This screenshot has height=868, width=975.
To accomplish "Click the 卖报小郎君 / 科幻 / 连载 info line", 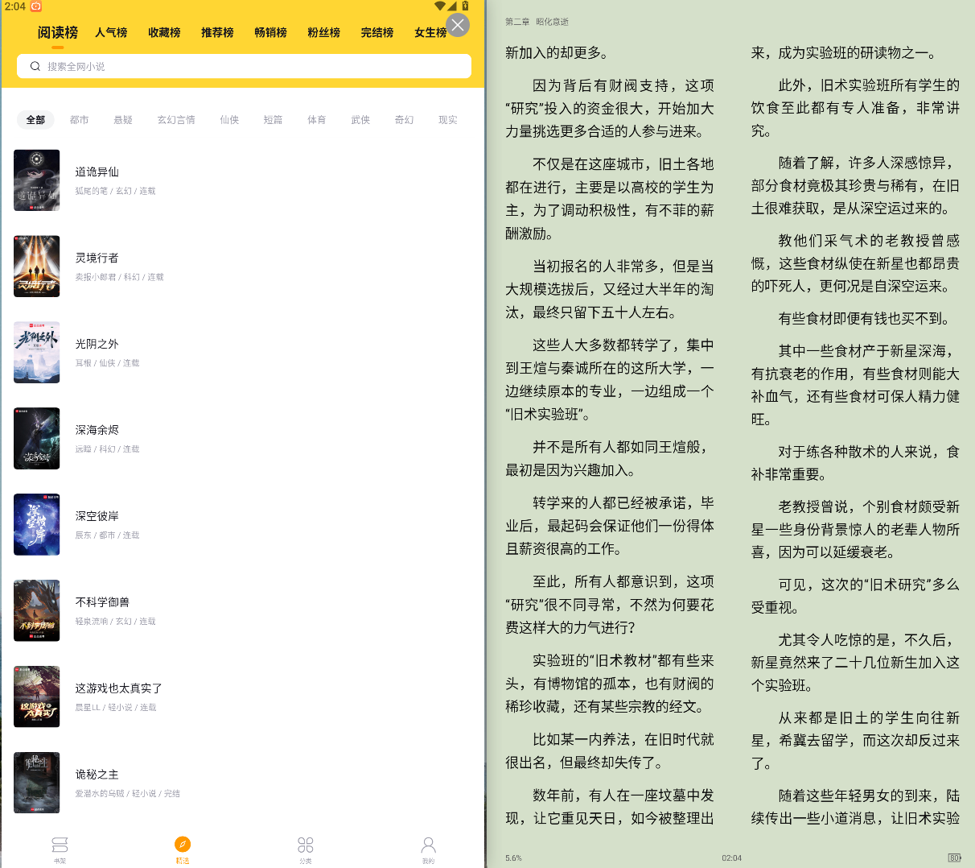I will [x=119, y=277].
